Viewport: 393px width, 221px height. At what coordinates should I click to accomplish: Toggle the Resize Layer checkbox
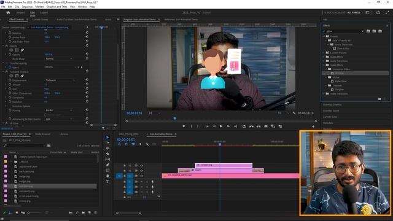45,115
